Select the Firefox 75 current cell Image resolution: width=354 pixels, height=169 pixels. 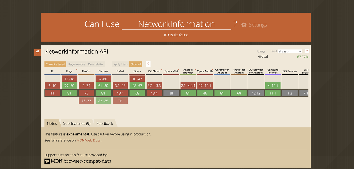(x=86, y=93)
